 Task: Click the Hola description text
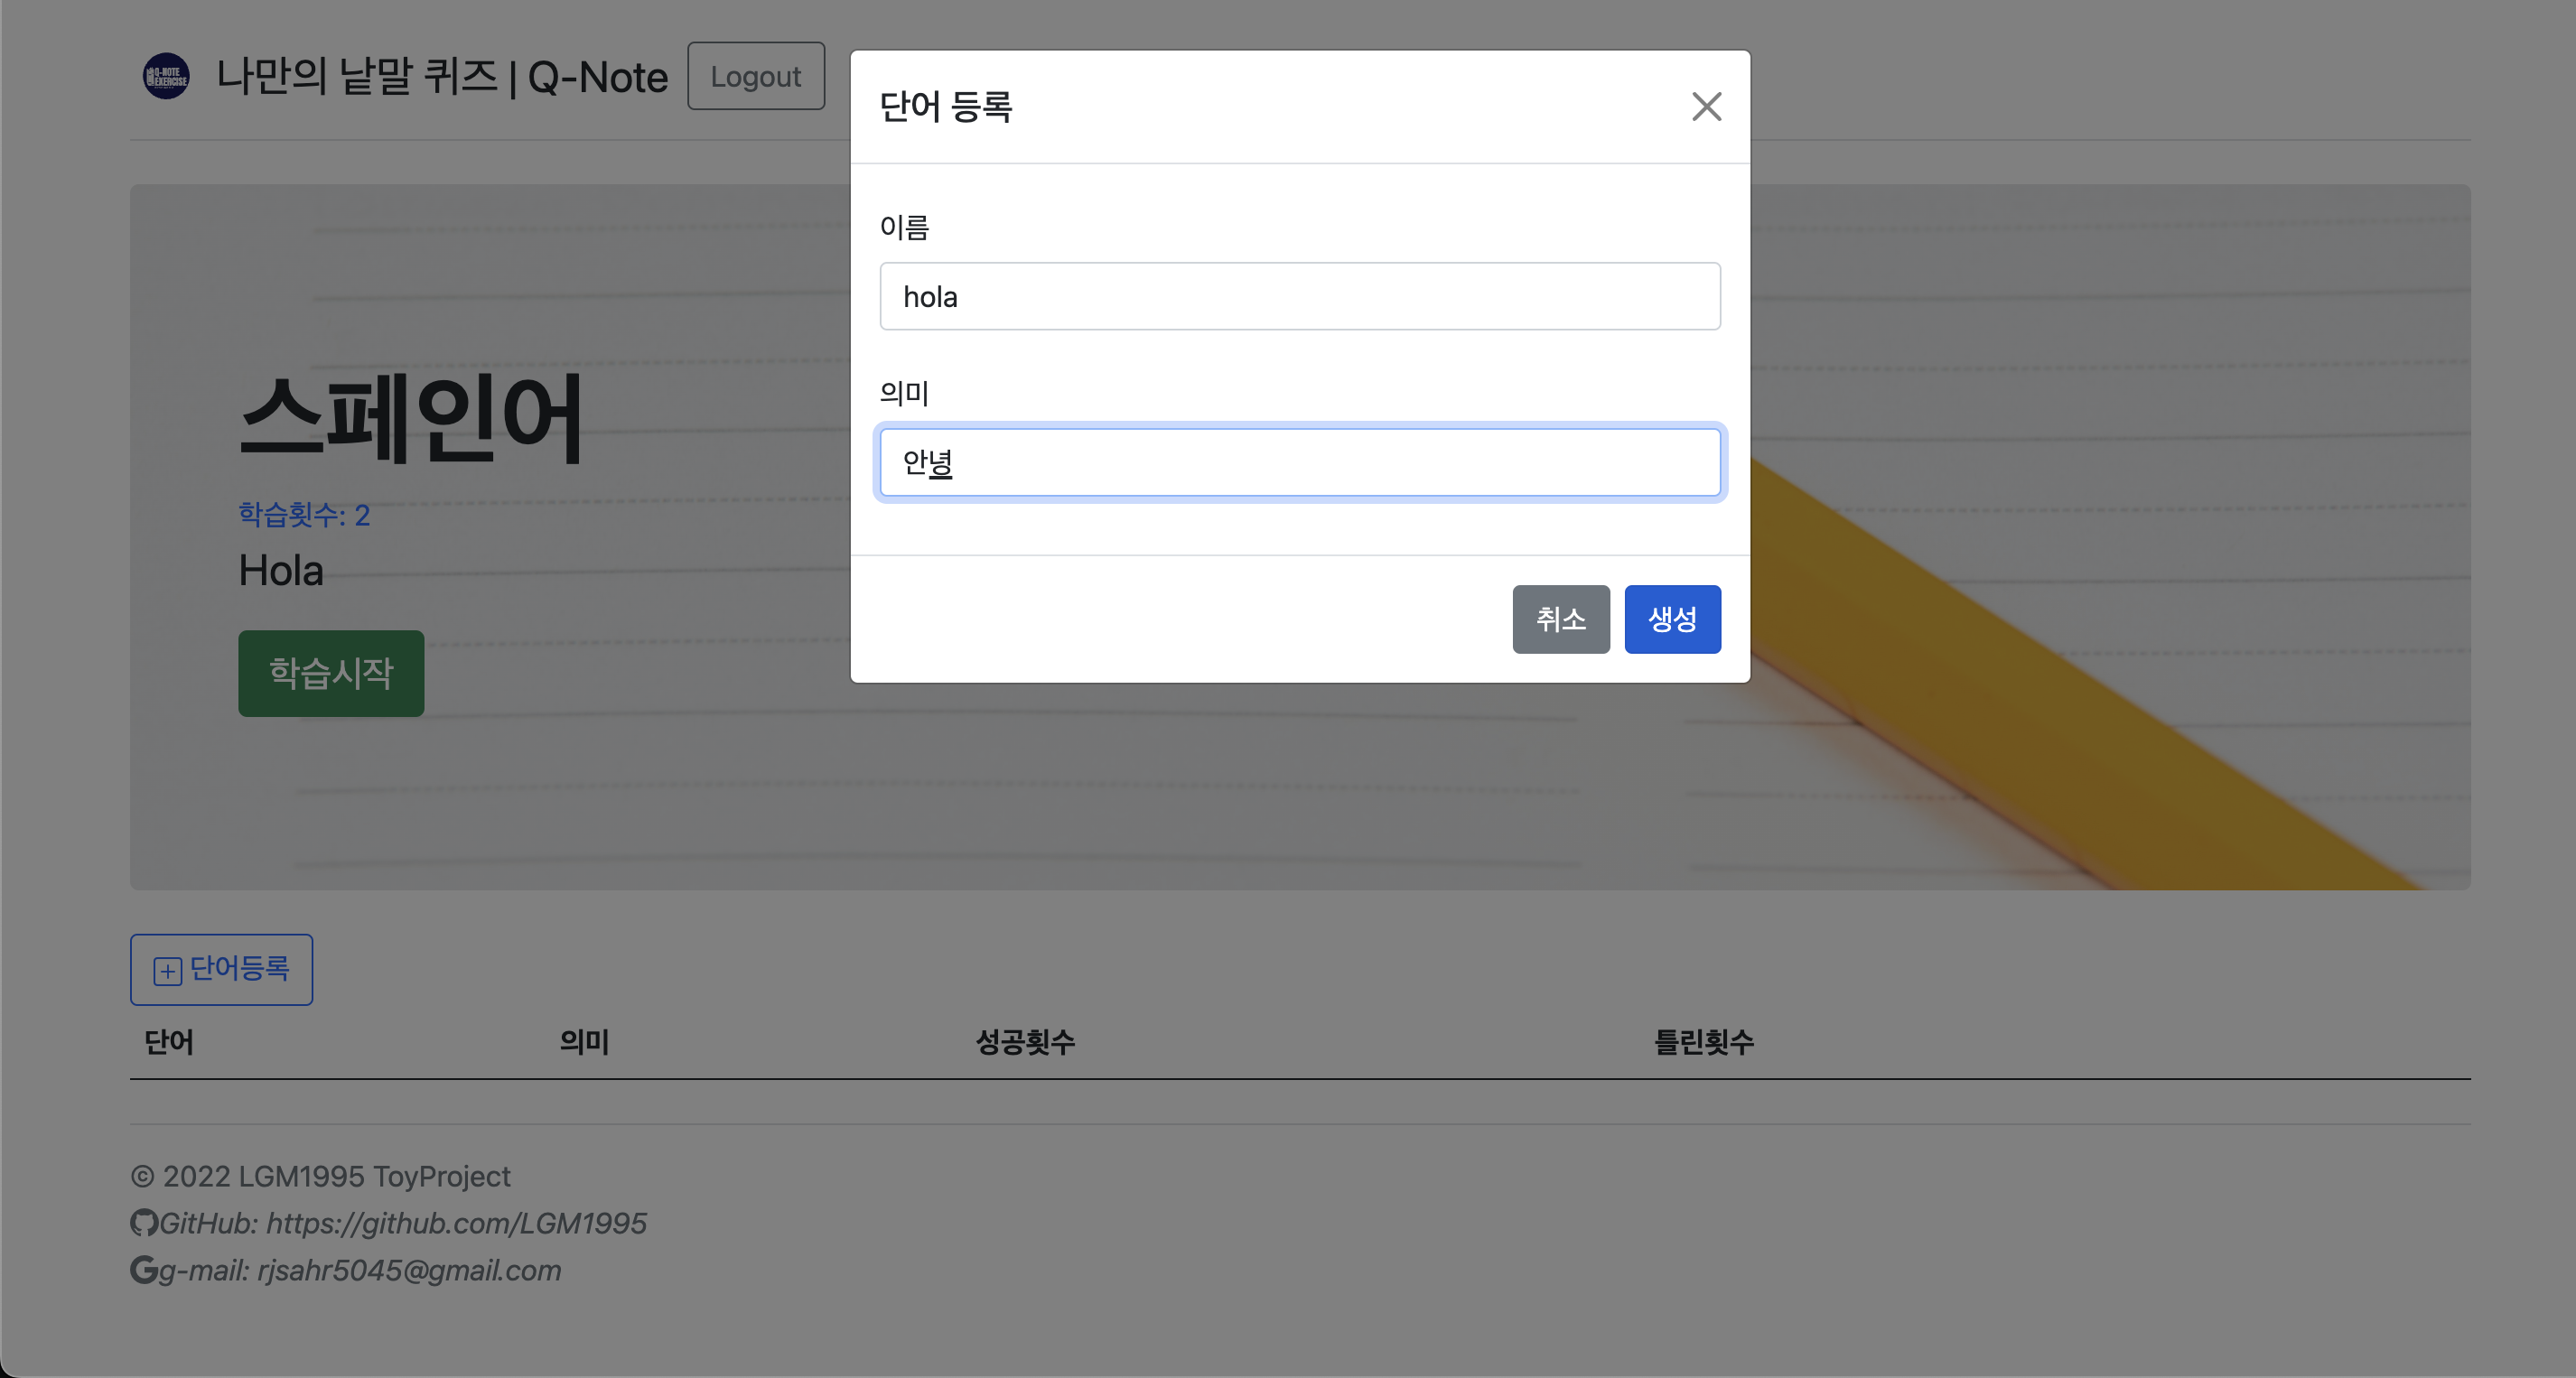tap(281, 570)
